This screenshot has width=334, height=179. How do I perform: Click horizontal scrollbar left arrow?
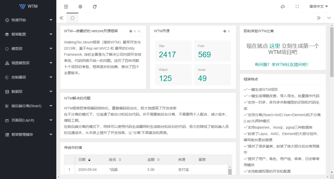point(58,177)
